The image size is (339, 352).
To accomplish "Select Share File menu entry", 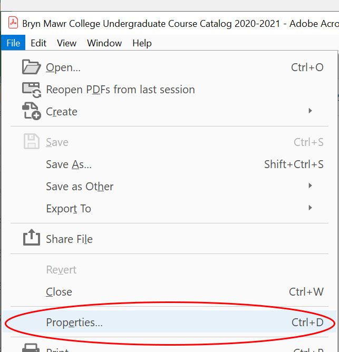I will coord(69,239).
